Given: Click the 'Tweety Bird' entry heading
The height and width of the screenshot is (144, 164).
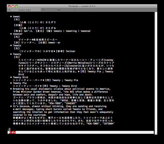Looking at the screenshot, I should 20,77.
